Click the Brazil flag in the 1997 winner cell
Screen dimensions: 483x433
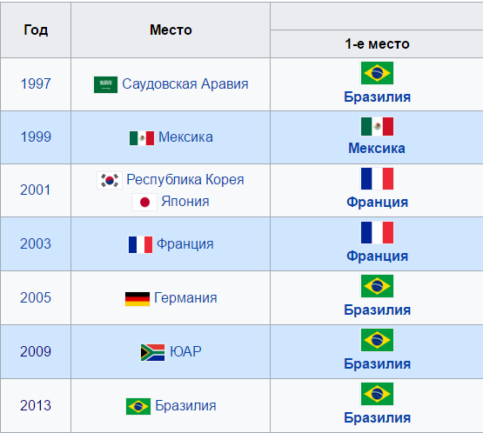click(377, 73)
